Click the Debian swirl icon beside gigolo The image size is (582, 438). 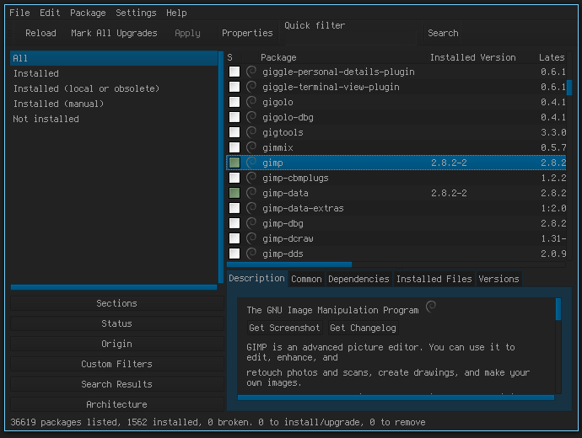[251, 102]
